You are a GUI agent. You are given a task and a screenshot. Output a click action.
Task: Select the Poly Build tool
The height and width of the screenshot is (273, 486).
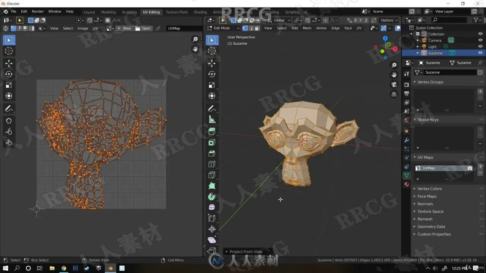point(212,186)
